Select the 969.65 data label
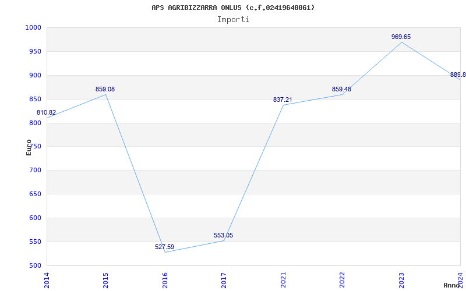 pyautogui.click(x=401, y=37)
